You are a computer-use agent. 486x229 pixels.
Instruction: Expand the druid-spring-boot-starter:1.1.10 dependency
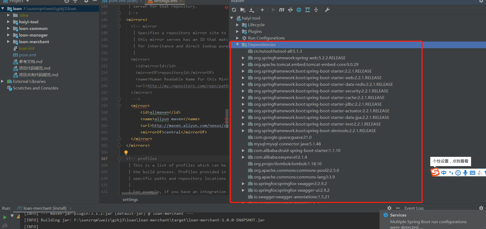tap(243, 150)
